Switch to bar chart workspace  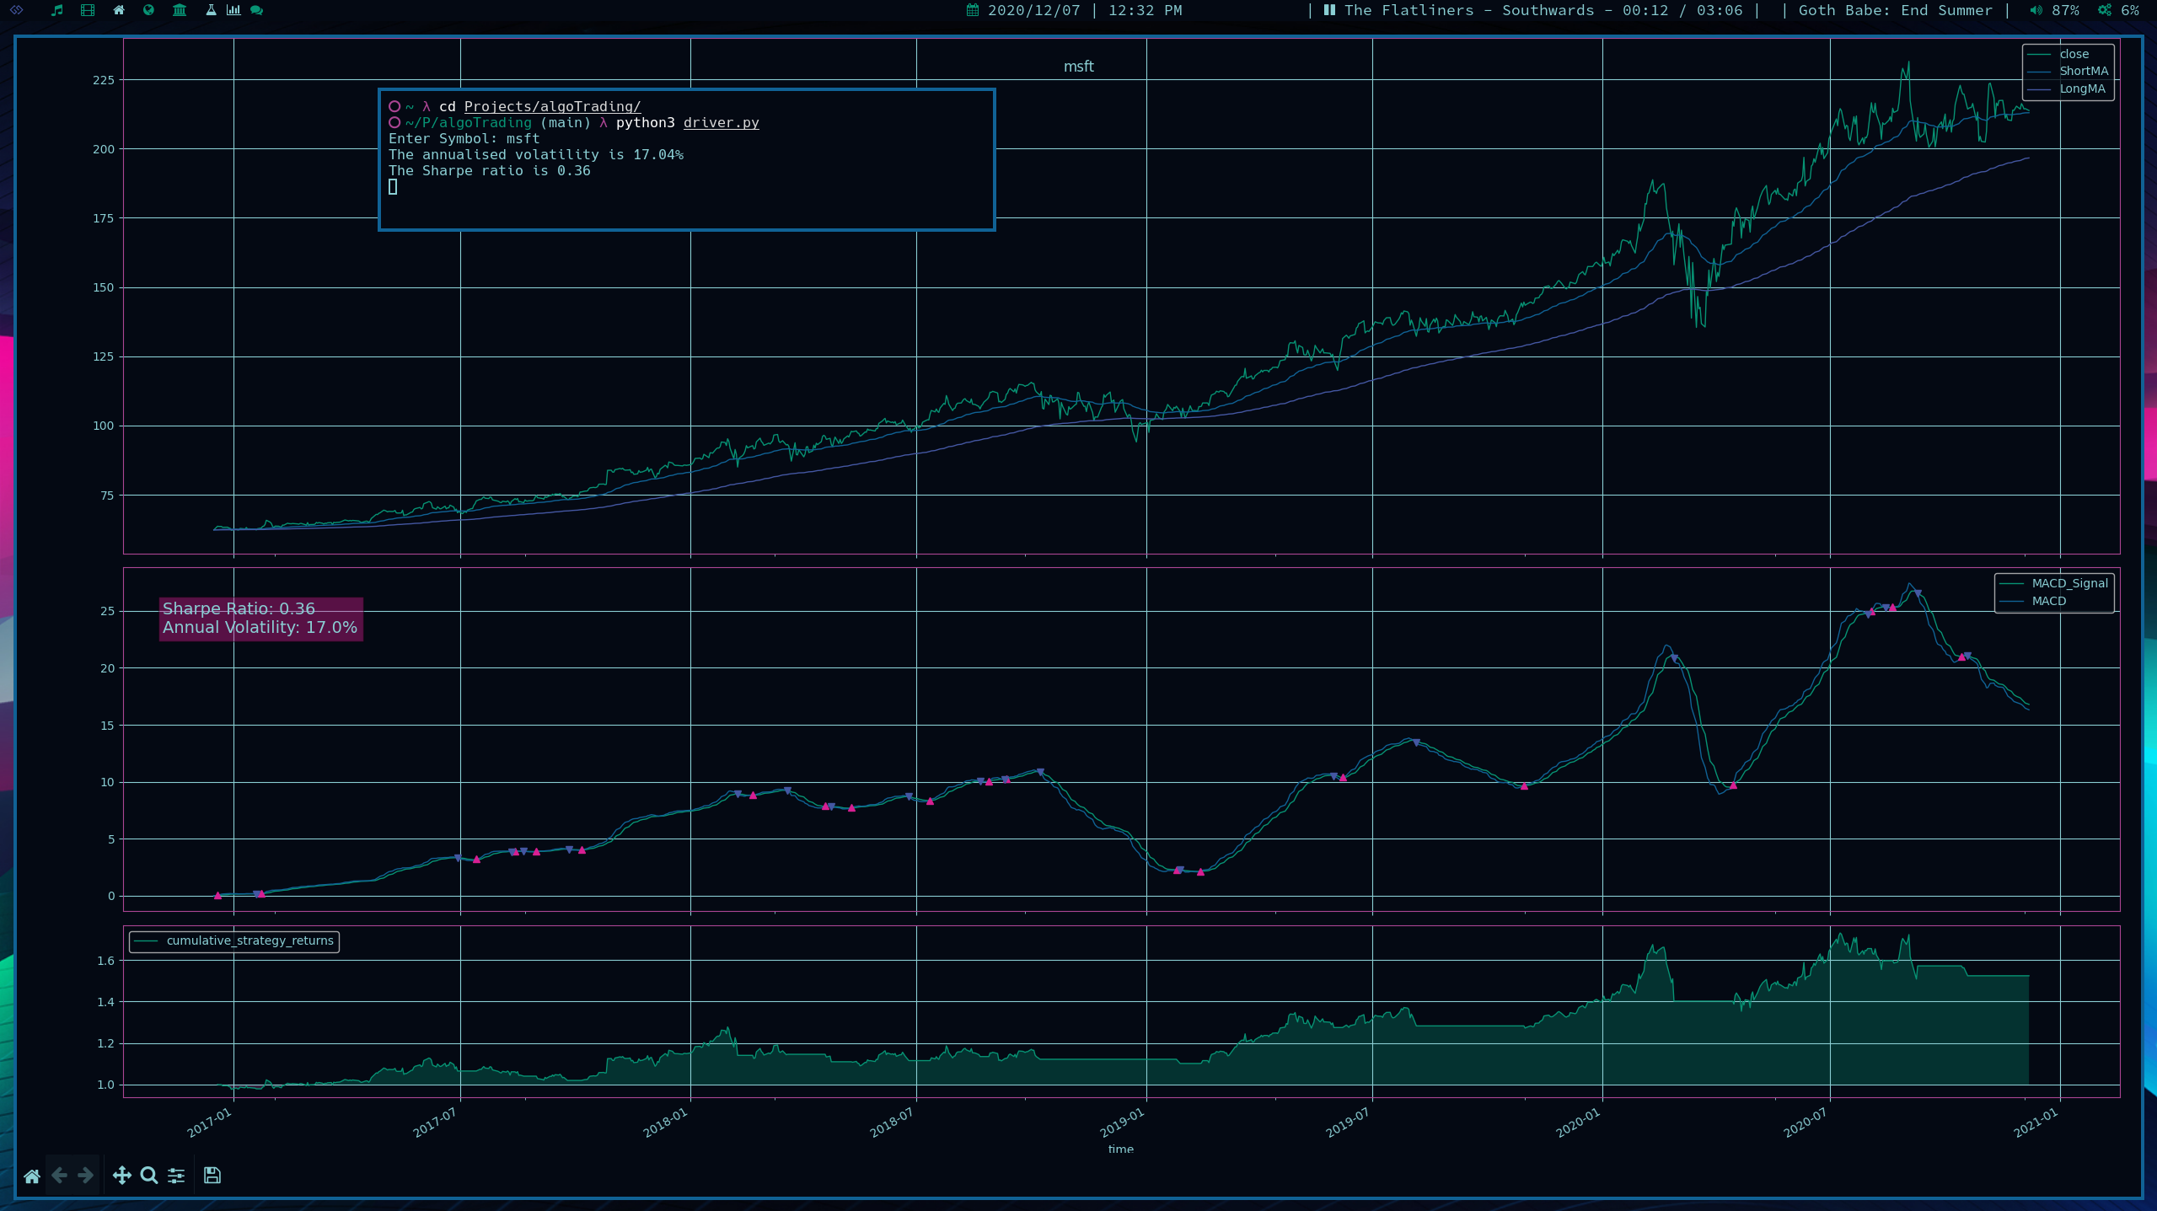coord(233,10)
